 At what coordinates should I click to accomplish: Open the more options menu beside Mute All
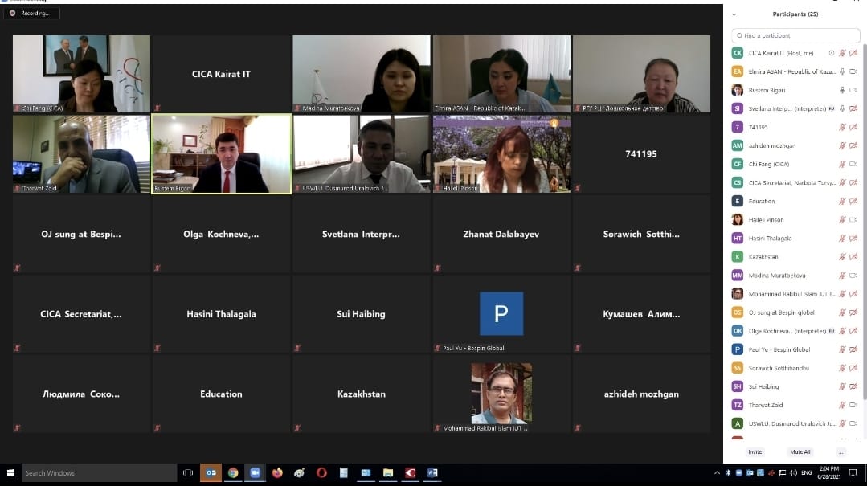[840, 451]
